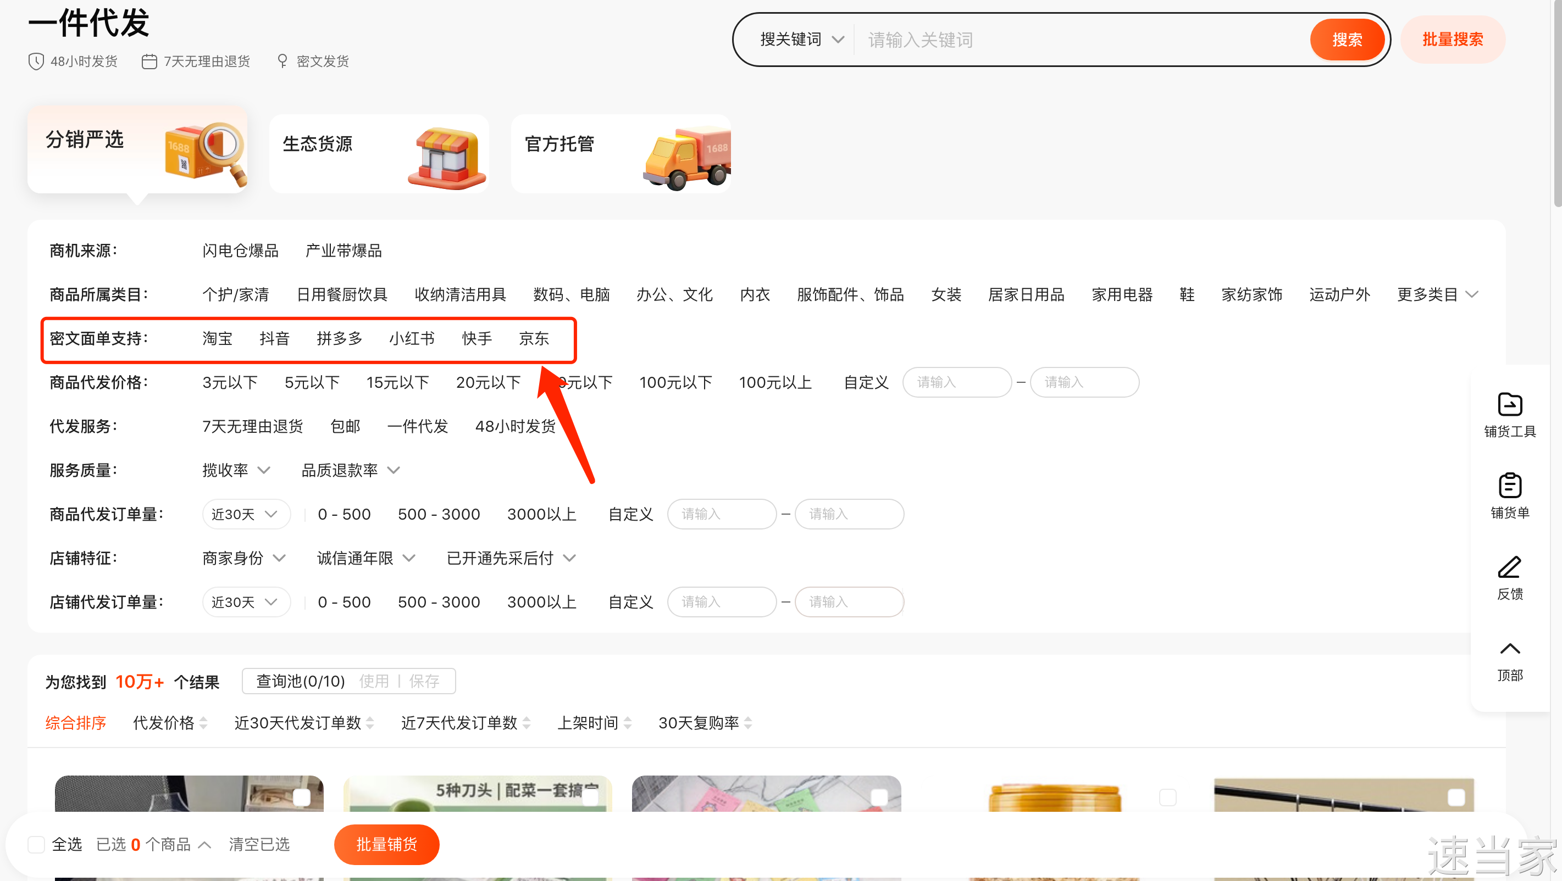Viewport: 1562px width, 881px height.
Task: Open the 揽收率 dropdown filter
Action: click(x=236, y=470)
